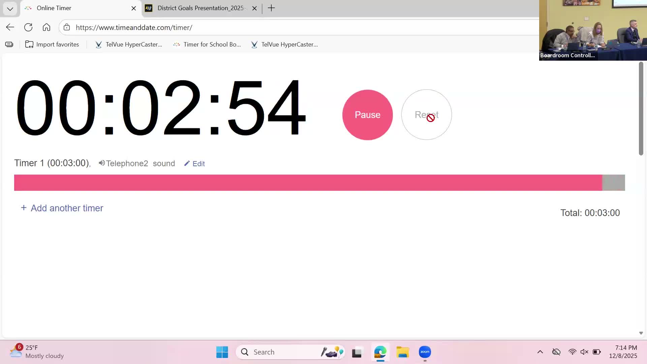647x364 pixels.
Task: Toggle the muted volume icon in tray
Action: (584, 352)
